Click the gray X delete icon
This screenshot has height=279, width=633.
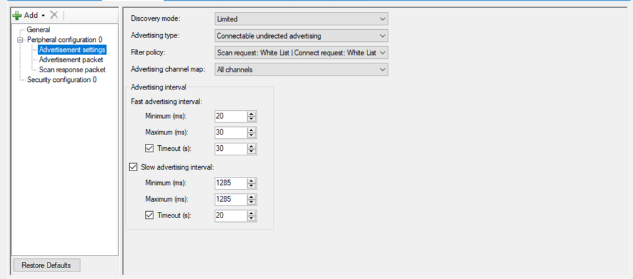54,15
